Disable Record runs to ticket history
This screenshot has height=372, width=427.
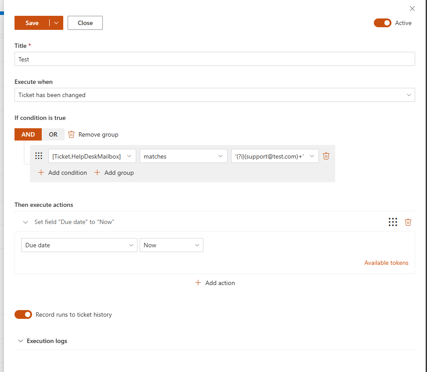click(x=23, y=314)
